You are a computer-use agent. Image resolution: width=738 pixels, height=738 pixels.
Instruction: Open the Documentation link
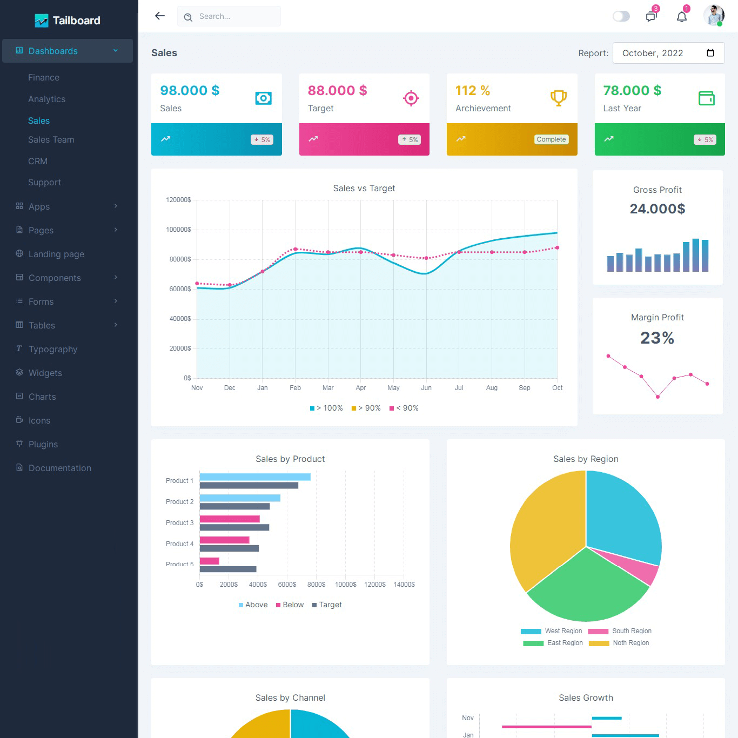pyautogui.click(x=59, y=468)
